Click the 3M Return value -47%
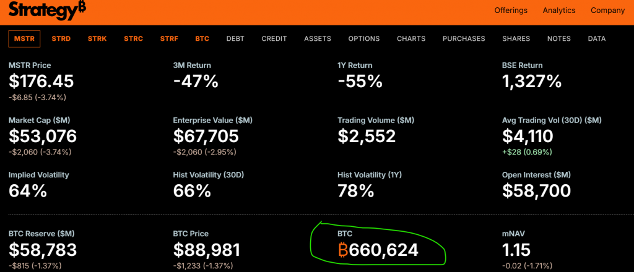The width and height of the screenshot is (634, 272). coord(196,82)
